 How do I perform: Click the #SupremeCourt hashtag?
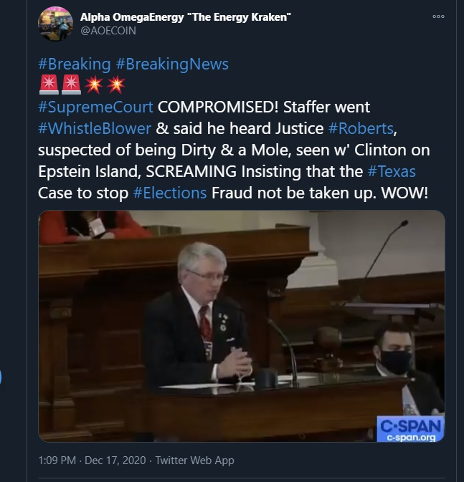pos(95,107)
